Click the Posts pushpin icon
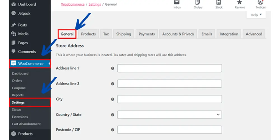Image resolution: width=280 pixels, height=140 pixels. point(13,25)
